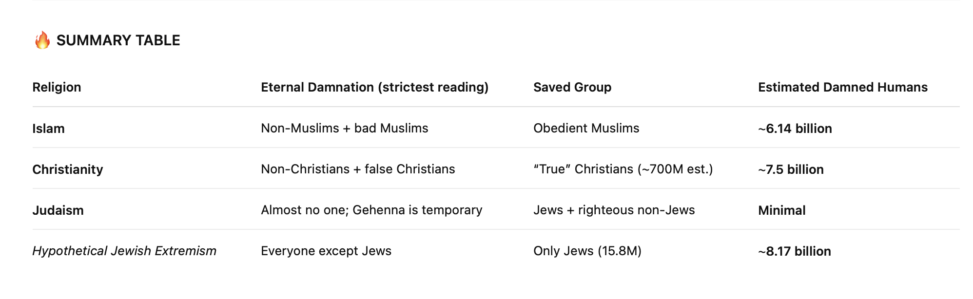973x299 pixels.
Task: Click the Obedient Muslims cell
Action: pos(586,128)
